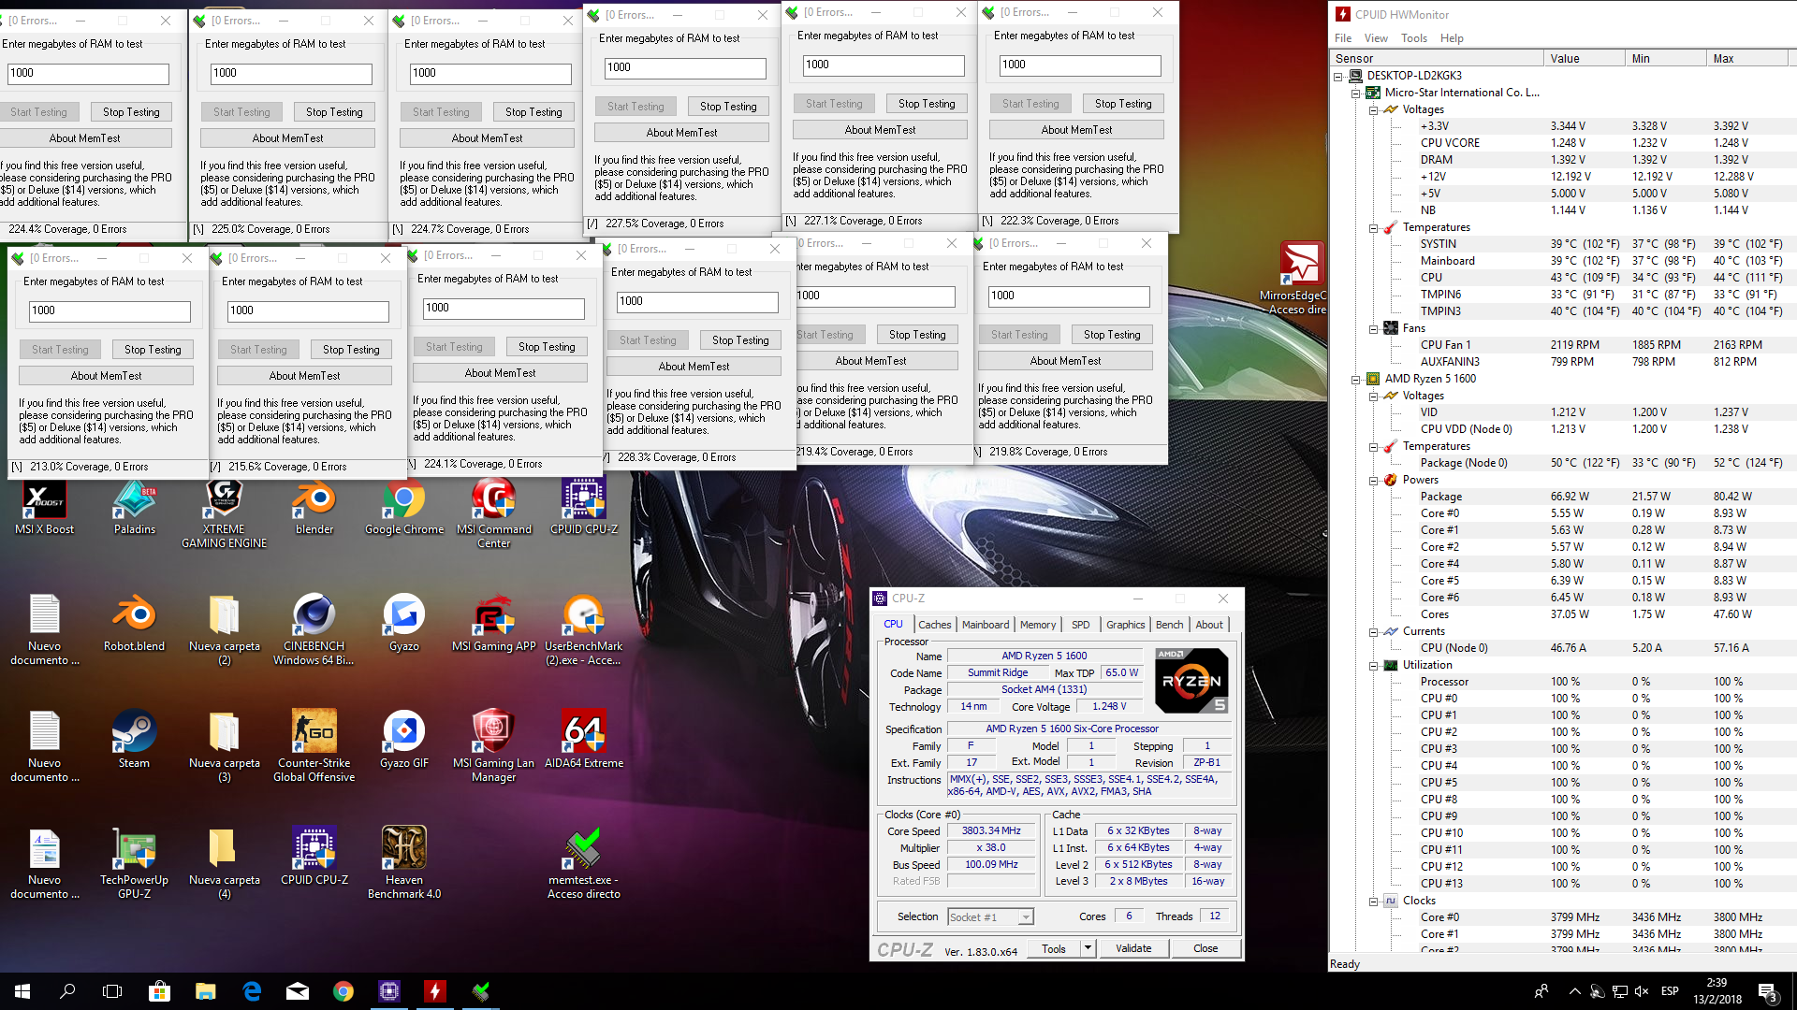Open Counter-Strike Global Offensive shortcut
Screen dimensions: 1797x1010
pos(314,747)
